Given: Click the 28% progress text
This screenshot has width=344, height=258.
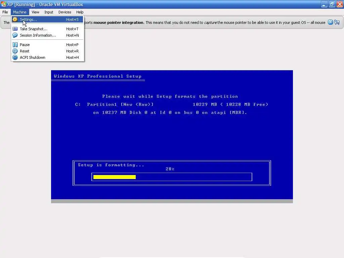Looking at the screenshot, I should click(170, 169).
